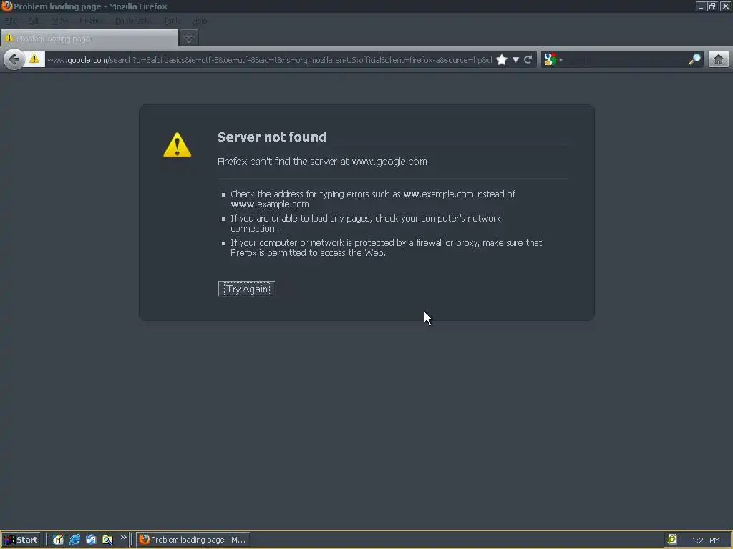Click the large yellow warning triangle icon
The width and height of the screenshot is (733, 549).
point(178,145)
